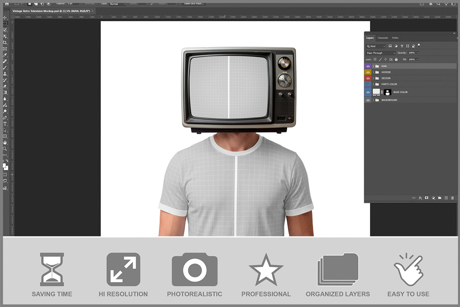Hide the MAN layer group
Image resolution: width=460 pixels, height=307 pixels.
coord(368,66)
